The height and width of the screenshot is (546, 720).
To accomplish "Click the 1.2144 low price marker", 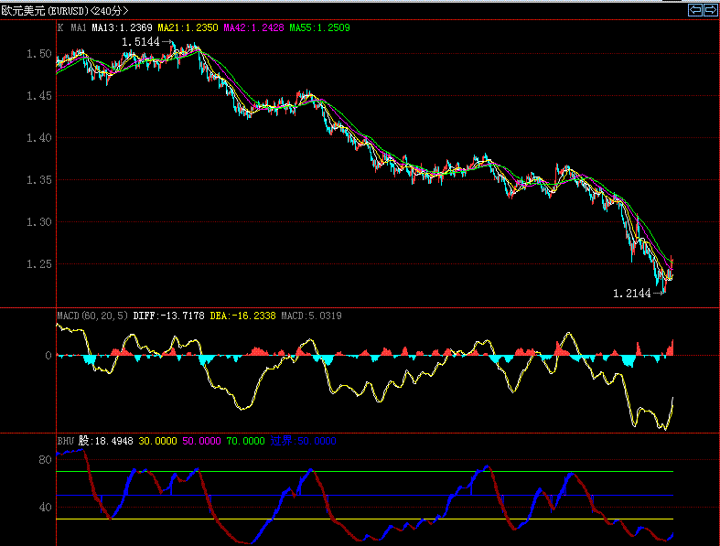I will [x=632, y=294].
